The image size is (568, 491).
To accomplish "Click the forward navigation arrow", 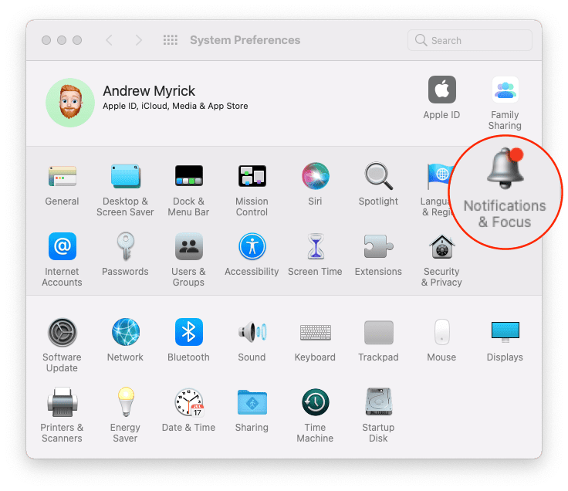I will click(x=138, y=40).
